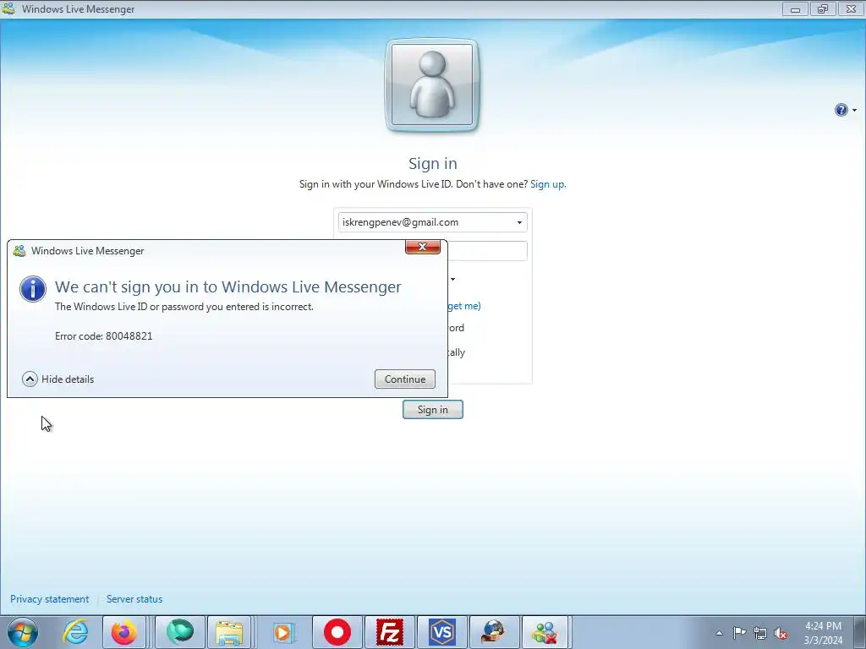This screenshot has width=866, height=649.
Task: Open the Windows Live ID email dropdown
Action: (519, 222)
